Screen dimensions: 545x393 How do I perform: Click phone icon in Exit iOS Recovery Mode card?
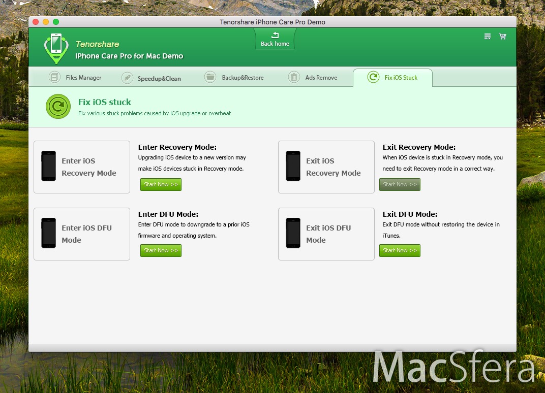click(x=293, y=166)
